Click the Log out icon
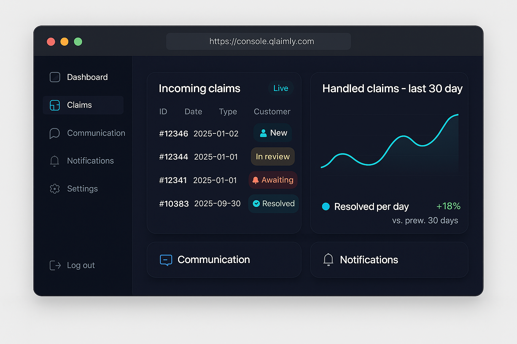The image size is (517, 344). coord(55,265)
